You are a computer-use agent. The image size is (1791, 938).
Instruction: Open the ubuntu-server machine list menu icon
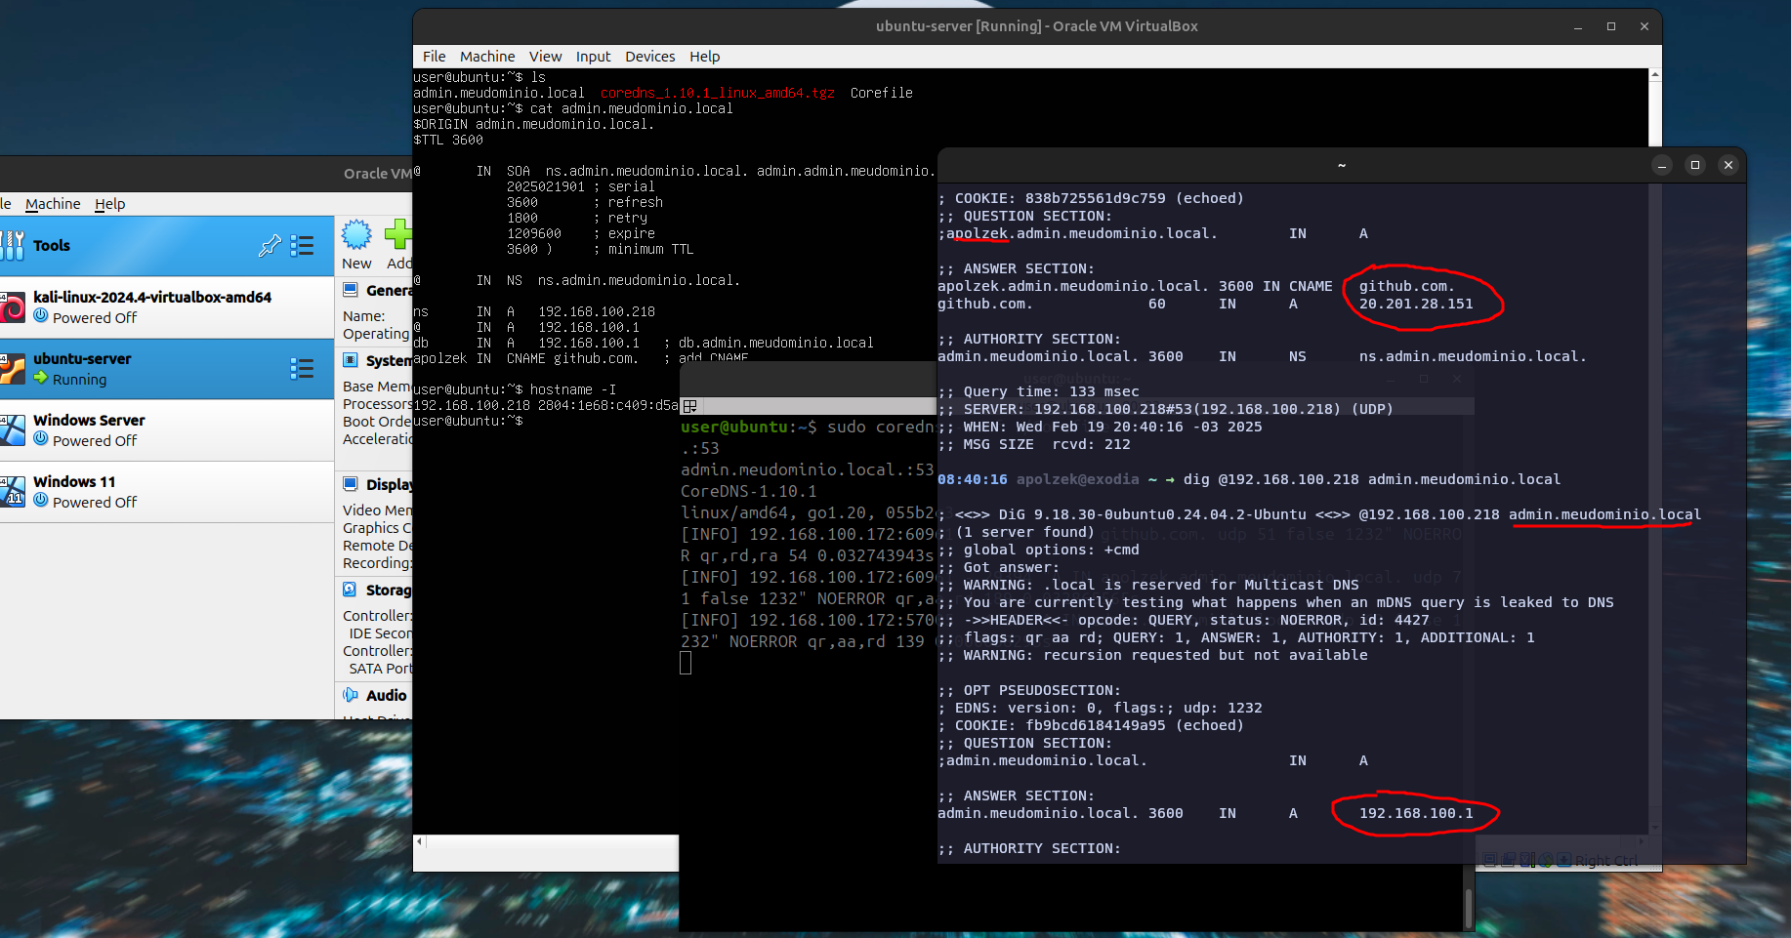coord(303,368)
